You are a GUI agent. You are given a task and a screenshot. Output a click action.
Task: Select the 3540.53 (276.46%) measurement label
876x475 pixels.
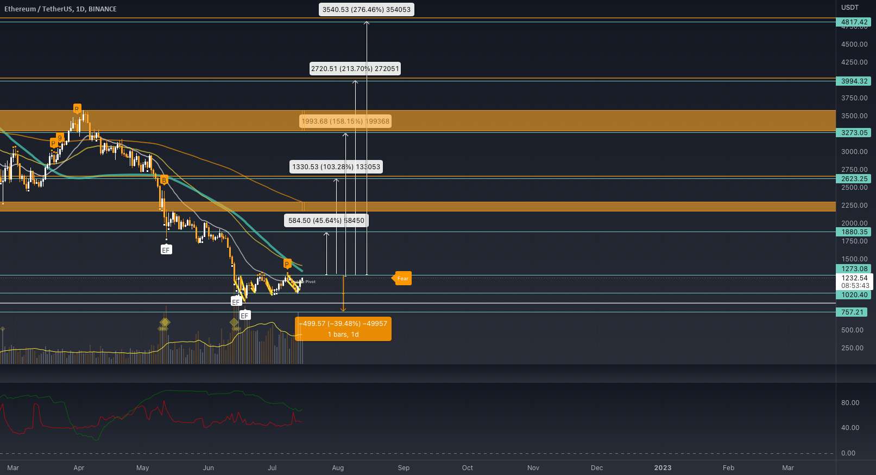coord(367,9)
